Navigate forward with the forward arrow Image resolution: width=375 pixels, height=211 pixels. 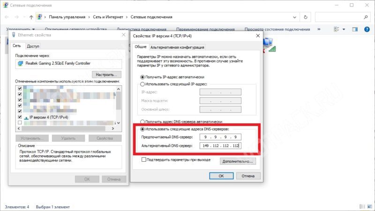[x=16, y=17]
